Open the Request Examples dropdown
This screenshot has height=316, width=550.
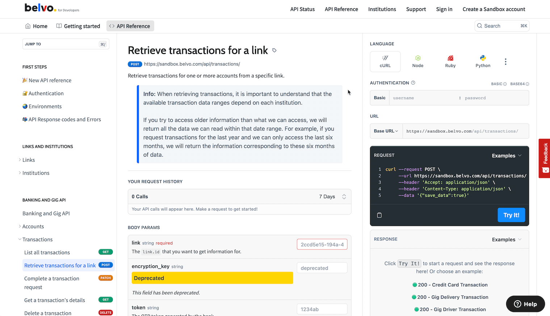click(x=507, y=156)
